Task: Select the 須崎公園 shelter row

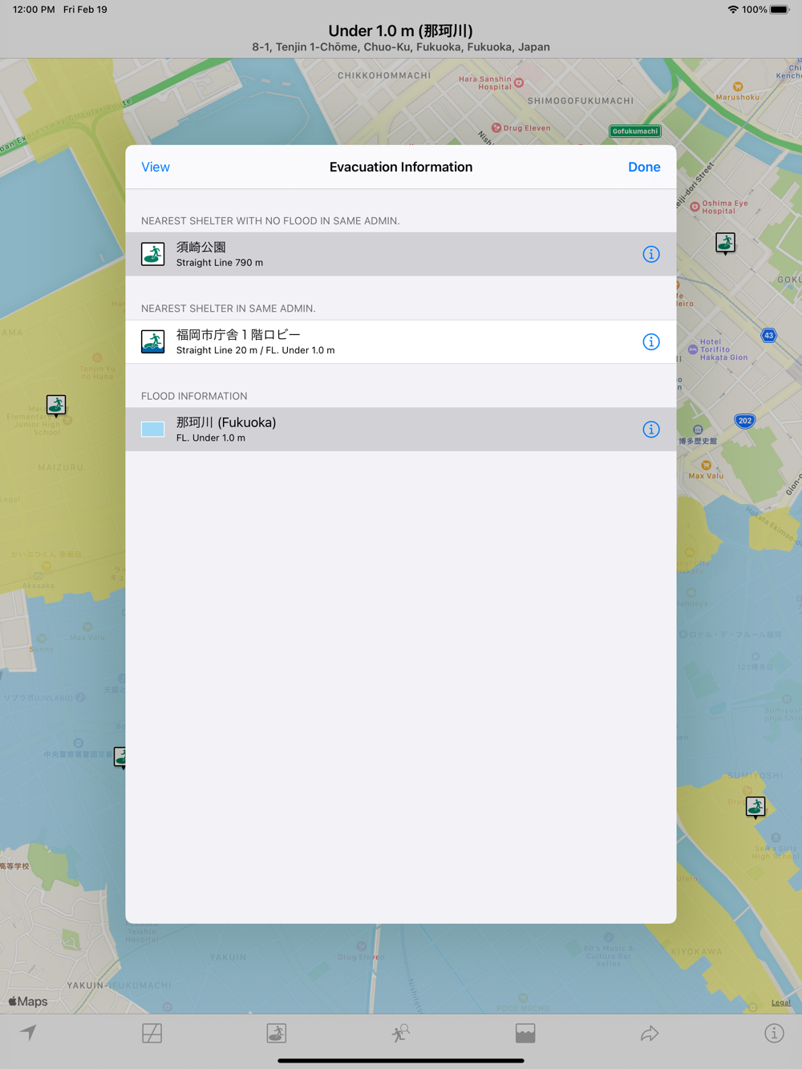Action: [x=401, y=254]
